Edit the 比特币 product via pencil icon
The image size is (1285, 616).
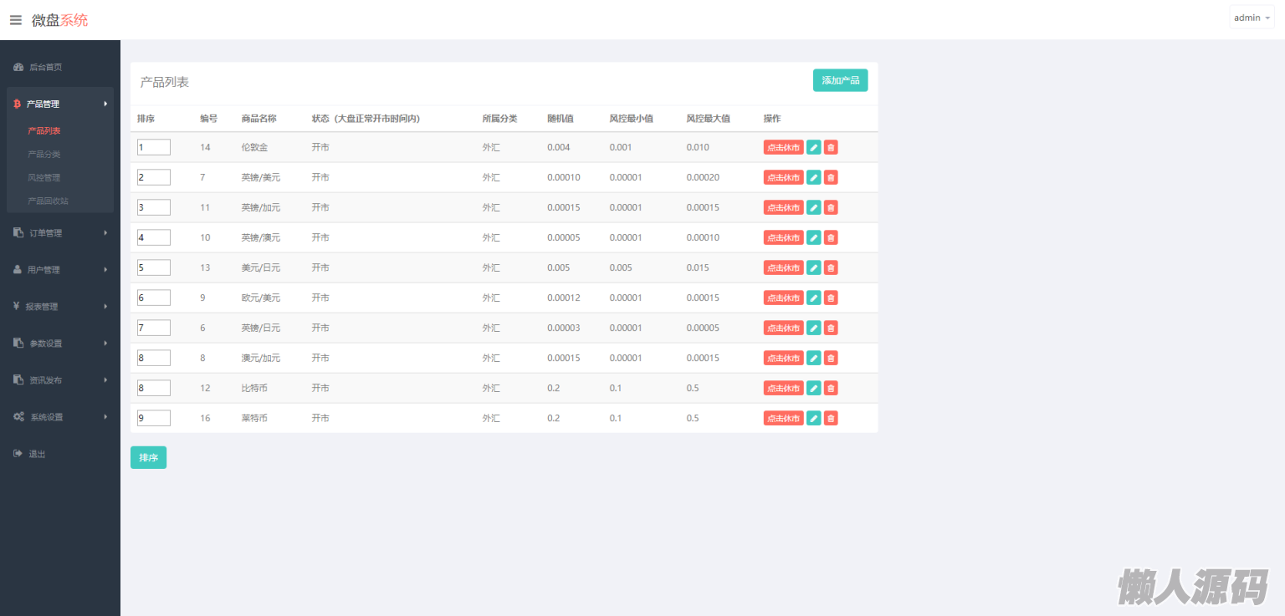click(813, 388)
